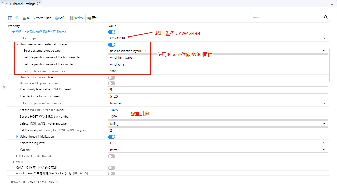Viewport: 337px width, 186px height.
Task: Expand Using thread initialization node
Action: tap(17, 137)
